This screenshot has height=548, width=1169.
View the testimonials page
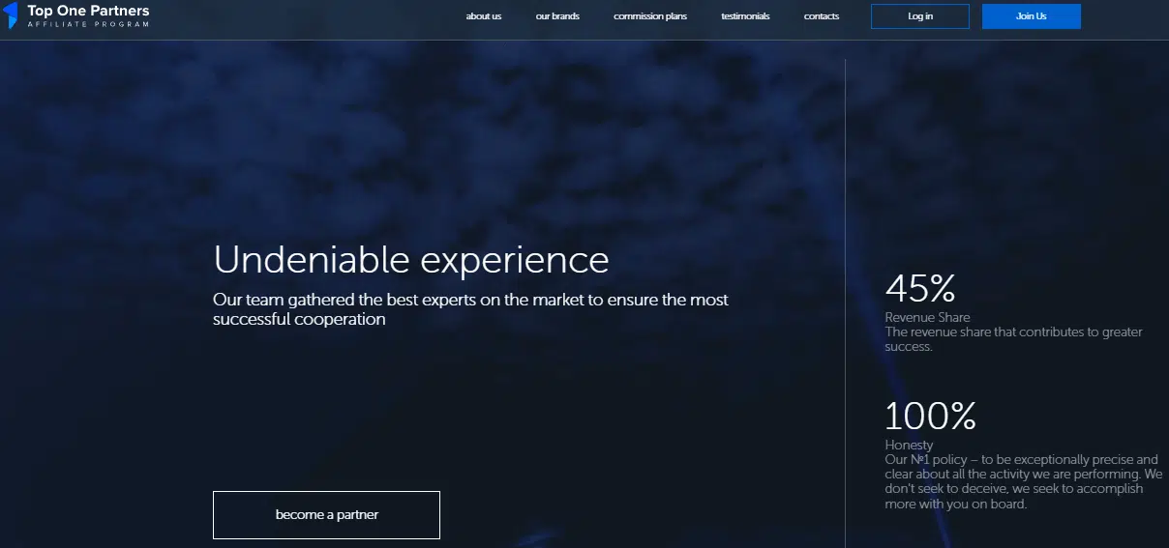[x=745, y=16]
